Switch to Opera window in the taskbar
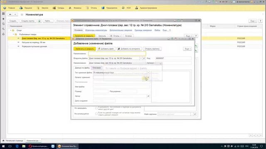The image size is (266, 149). click(39, 146)
